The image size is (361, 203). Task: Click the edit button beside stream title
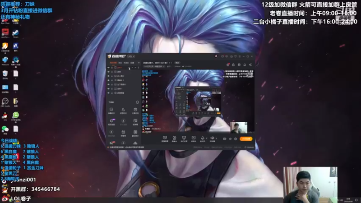tap(177, 63)
